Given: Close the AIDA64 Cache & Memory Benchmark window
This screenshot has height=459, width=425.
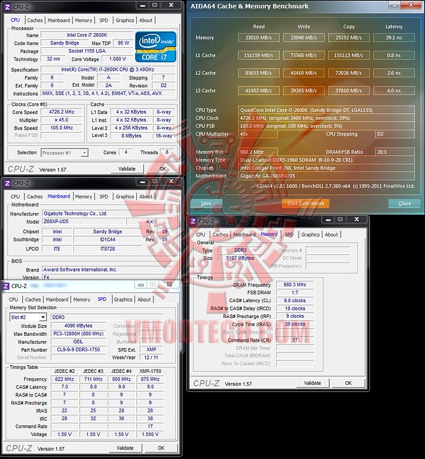Looking at the screenshot, I should [411, 5].
